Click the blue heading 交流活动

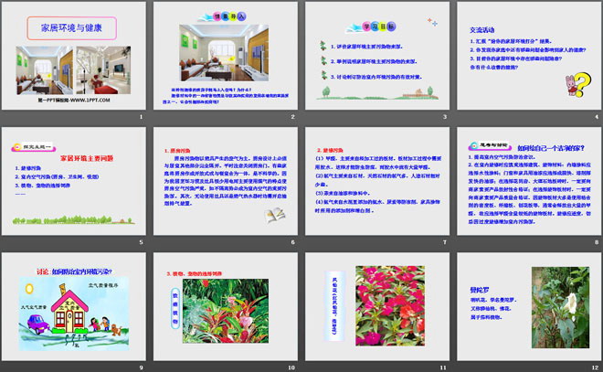coord(481,30)
